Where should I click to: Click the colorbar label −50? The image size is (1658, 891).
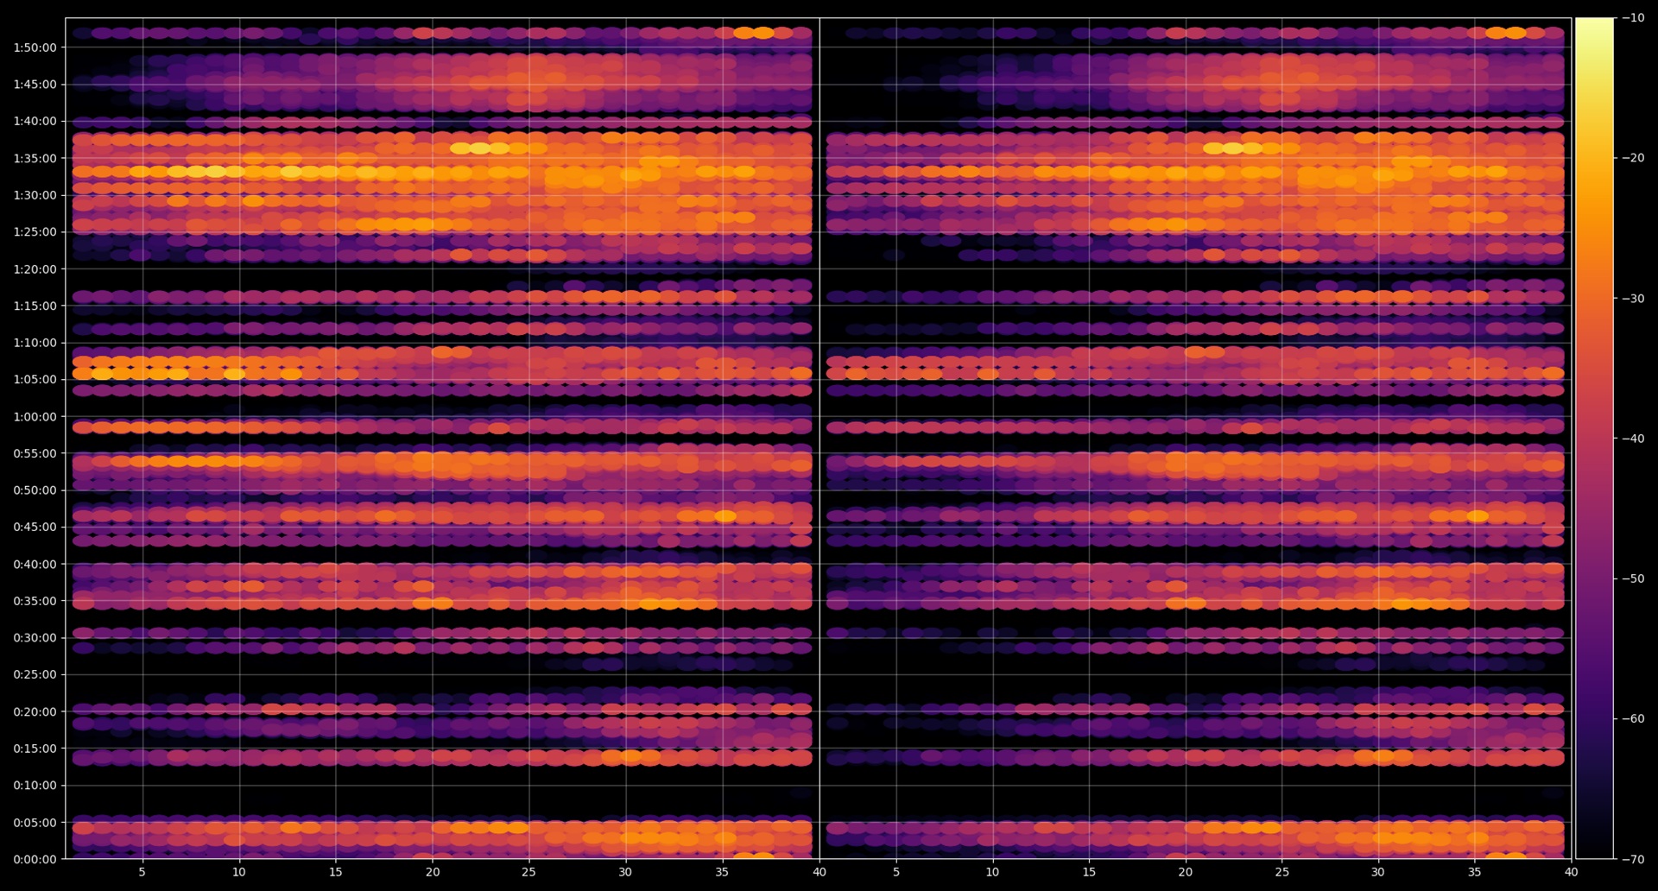click(1633, 578)
